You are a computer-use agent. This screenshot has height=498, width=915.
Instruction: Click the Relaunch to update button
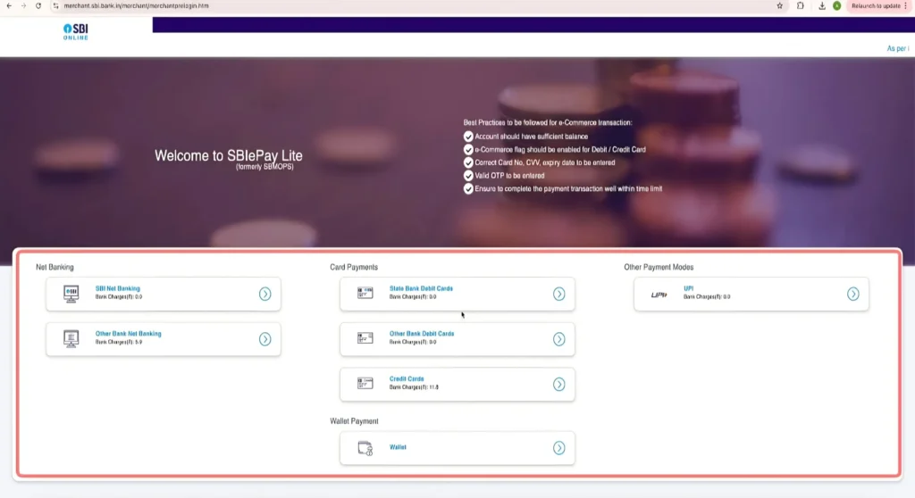876,5
